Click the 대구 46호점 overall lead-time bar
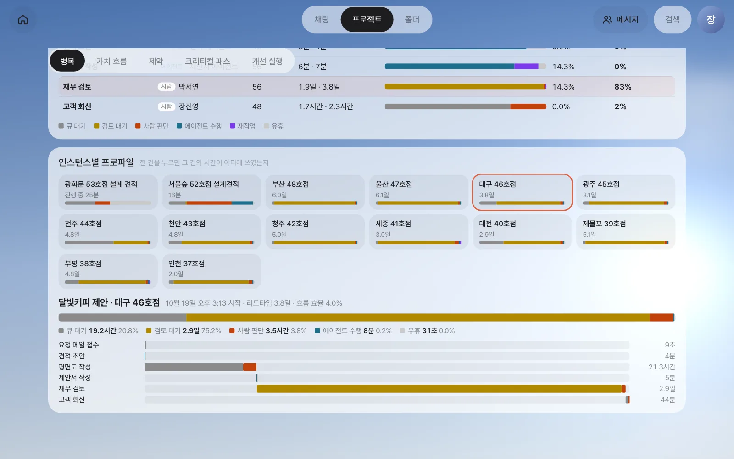The width and height of the screenshot is (734, 459). click(367, 318)
